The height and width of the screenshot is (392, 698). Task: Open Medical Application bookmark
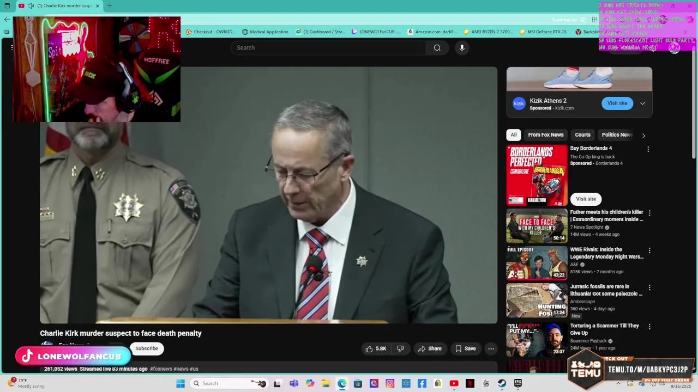(x=265, y=32)
